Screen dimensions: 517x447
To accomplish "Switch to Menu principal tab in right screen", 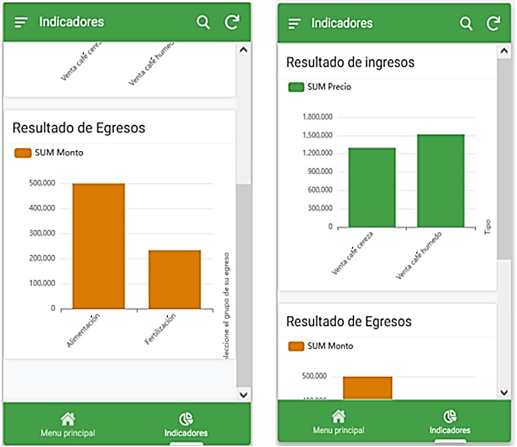I will [x=338, y=422].
